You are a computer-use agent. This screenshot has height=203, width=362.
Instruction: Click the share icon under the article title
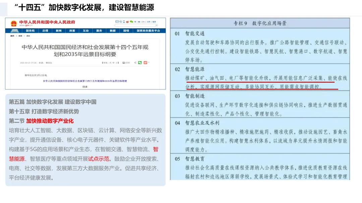[x=135, y=62]
